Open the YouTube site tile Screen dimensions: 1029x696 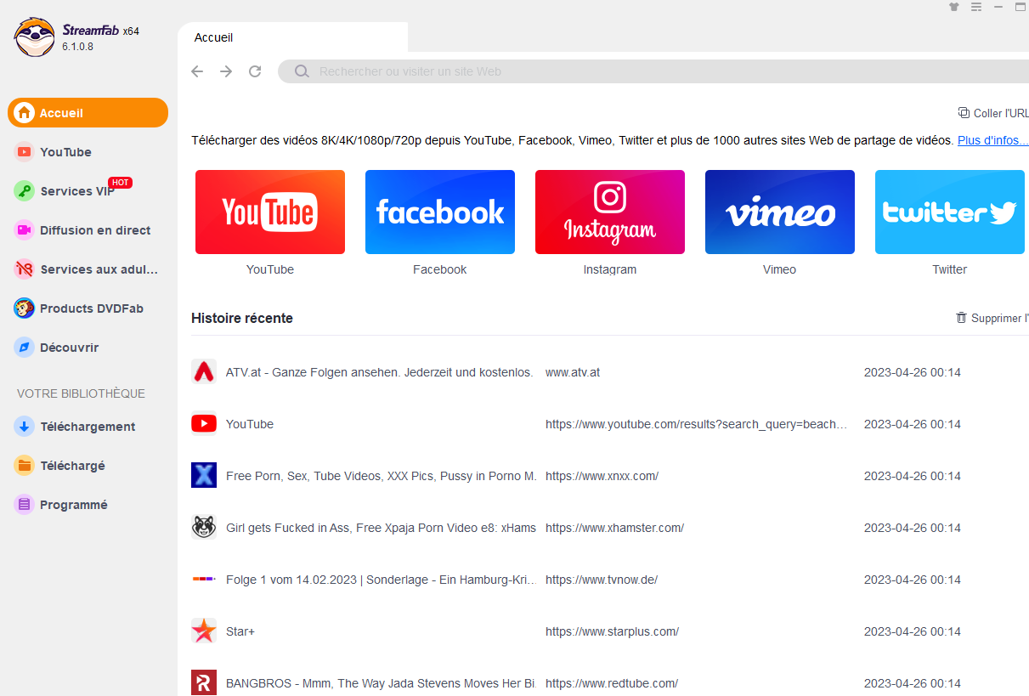[270, 212]
